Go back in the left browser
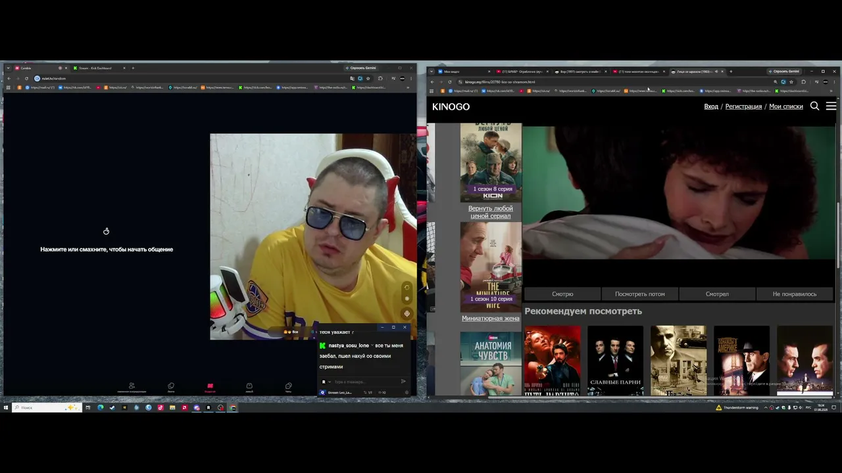The width and height of the screenshot is (842, 473). (9, 78)
